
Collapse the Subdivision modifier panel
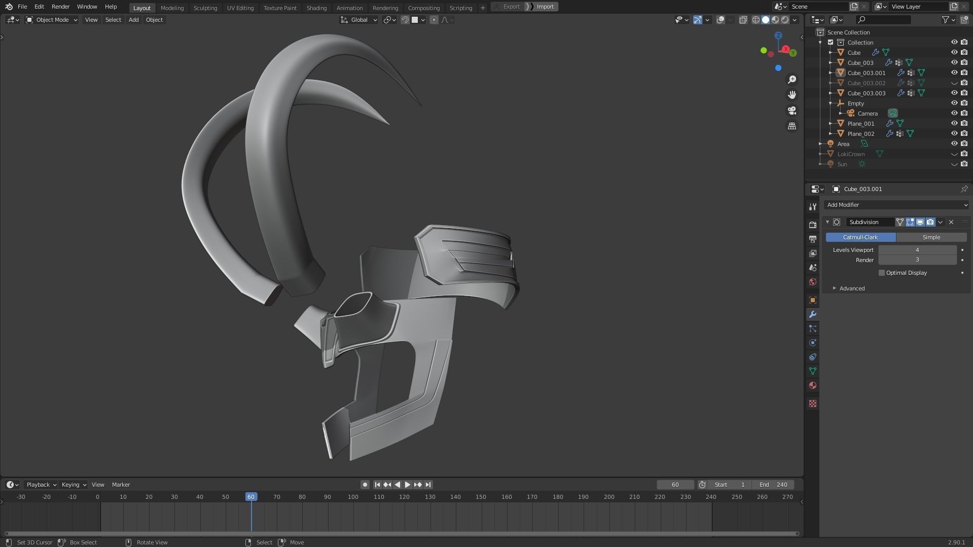click(x=827, y=222)
